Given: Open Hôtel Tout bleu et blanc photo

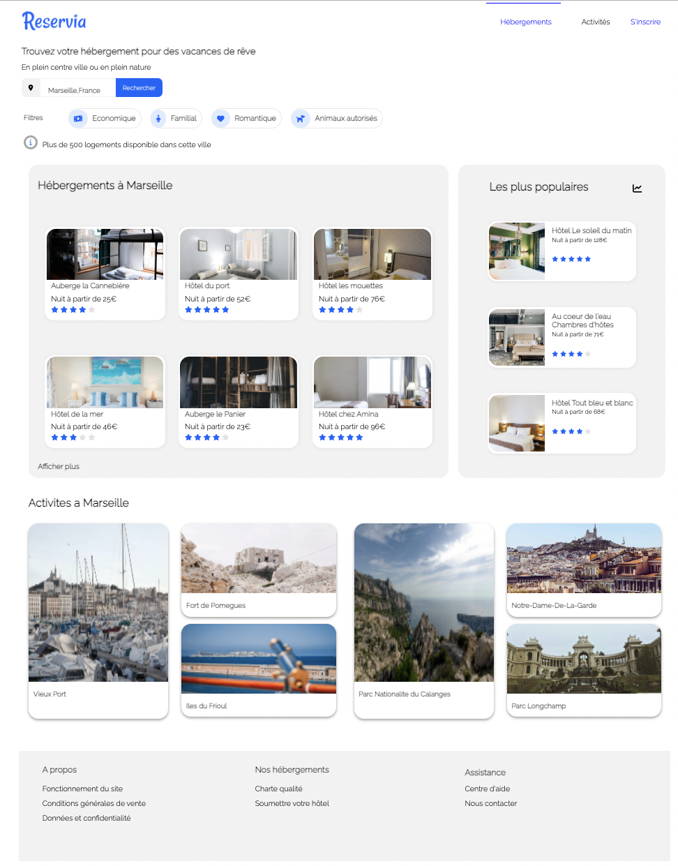Looking at the screenshot, I should tap(517, 423).
